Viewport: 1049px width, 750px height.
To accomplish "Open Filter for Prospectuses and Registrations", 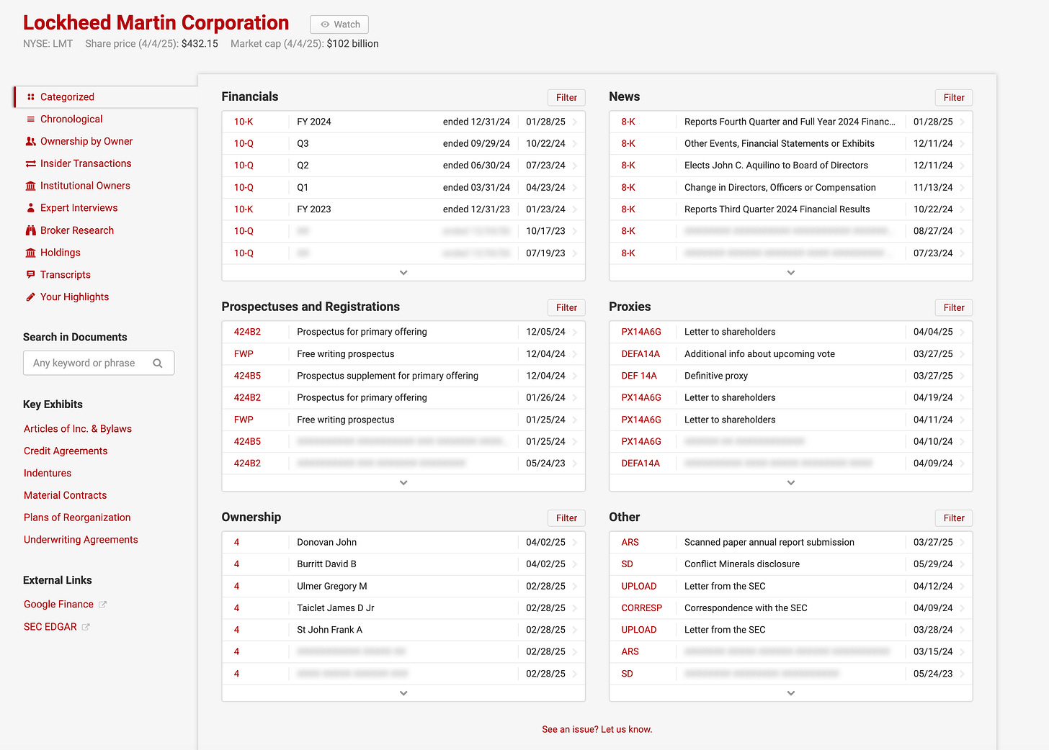I will (x=566, y=308).
